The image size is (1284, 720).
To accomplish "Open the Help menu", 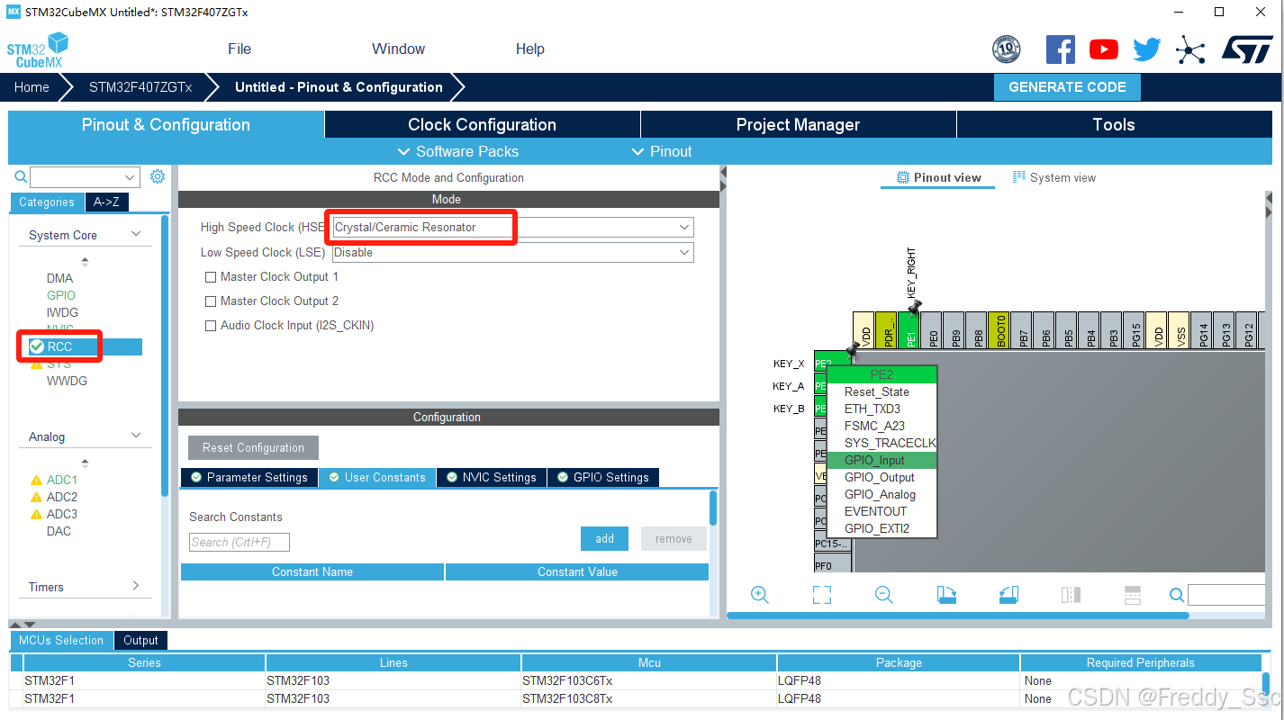I will (x=530, y=49).
